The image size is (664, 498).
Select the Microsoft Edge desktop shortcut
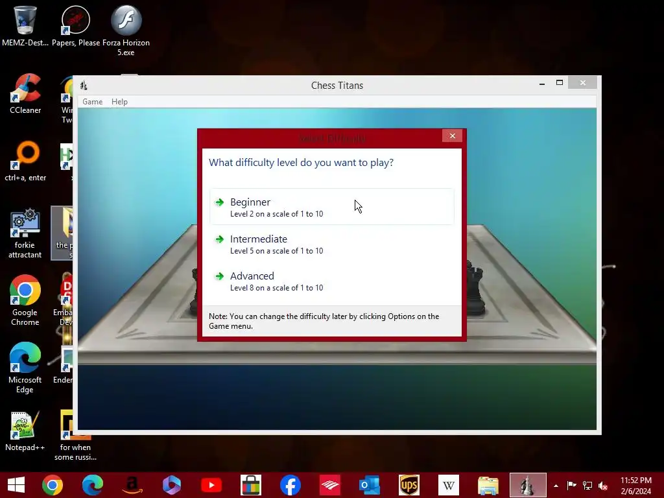(25, 368)
